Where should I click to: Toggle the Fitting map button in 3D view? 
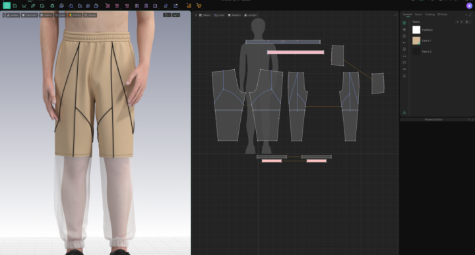pyautogui.click(x=75, y=14)
